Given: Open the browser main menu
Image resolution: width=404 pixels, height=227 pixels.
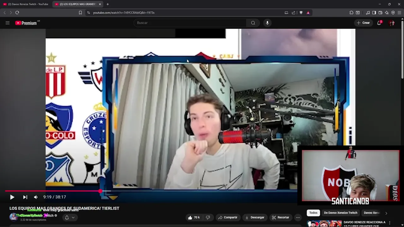Looking at the screenshot, I should (399, 13).
